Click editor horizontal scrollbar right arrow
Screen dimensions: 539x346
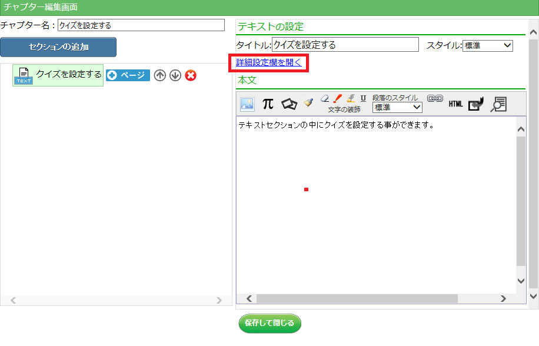click(503, 298)
